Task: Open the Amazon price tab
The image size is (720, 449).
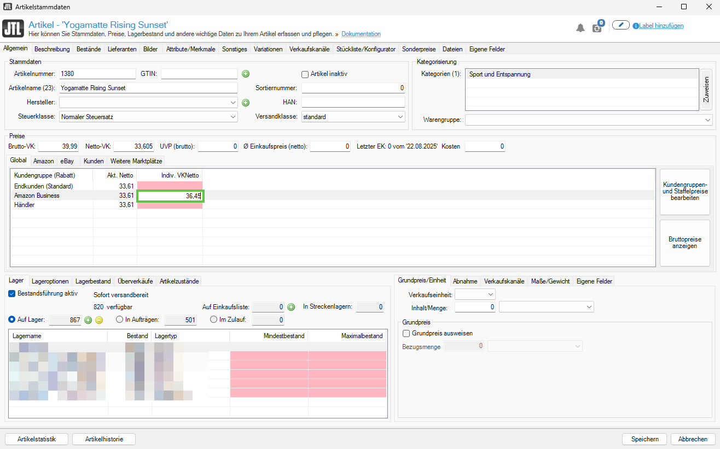Action: click(43, 161)
